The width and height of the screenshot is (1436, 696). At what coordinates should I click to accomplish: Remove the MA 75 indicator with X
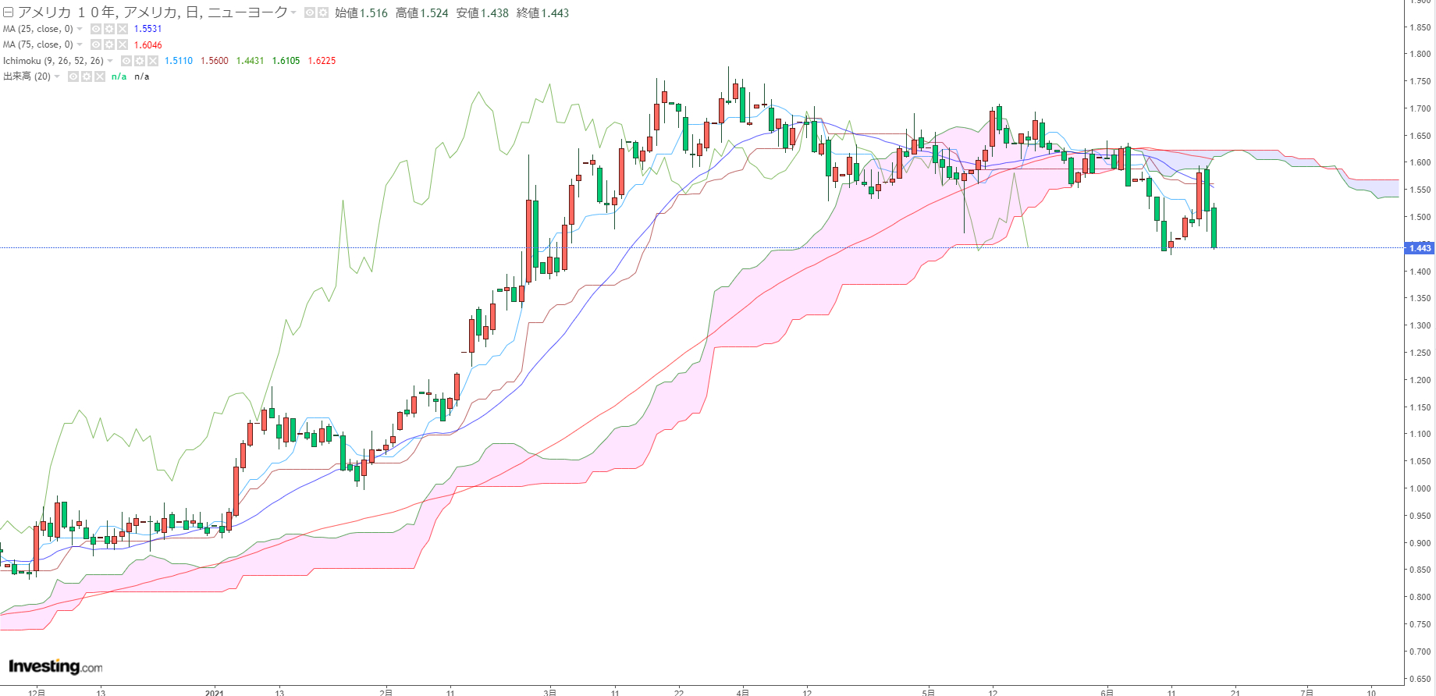click(x=123, y=44)
